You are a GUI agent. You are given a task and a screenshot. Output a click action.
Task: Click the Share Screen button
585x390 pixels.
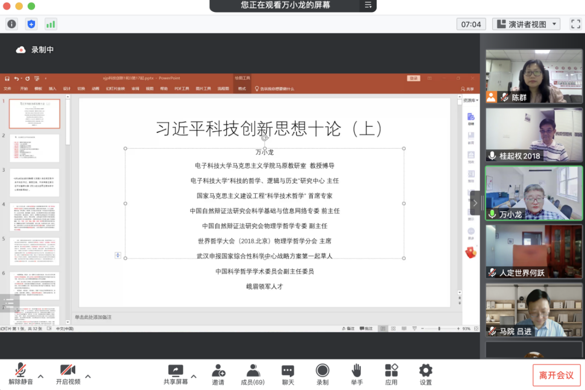coord(175,374)
